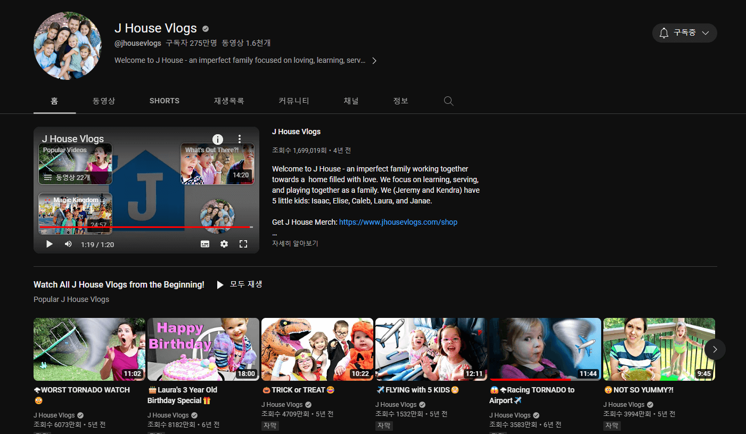Click the FLYING with 5 KIDS title
The width and height of the screenshot is (746, 434).
417,390
